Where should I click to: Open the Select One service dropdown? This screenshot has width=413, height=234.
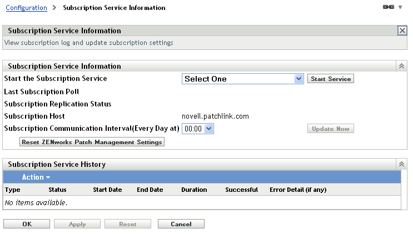pyautogui.click(x=242, y=79)
